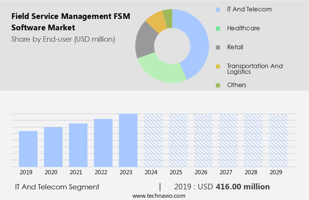
Task: Click the 2019 bar in the chart
Action: coord(28,149)
